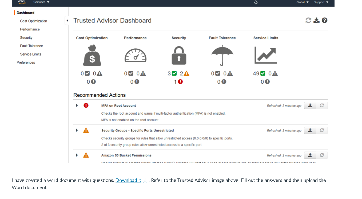This screenshot has height=199, width=362.
Task: Click the yellow warnings count under Security
Action: [x=184, y=73]
